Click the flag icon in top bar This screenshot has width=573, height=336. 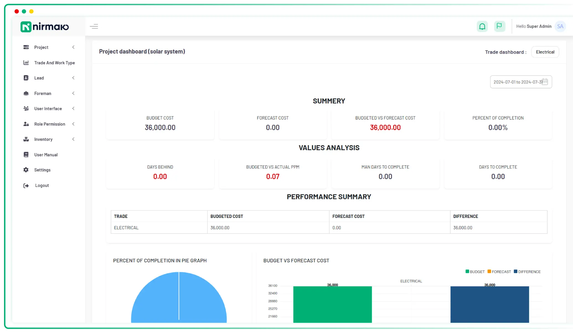click(499, 26)
